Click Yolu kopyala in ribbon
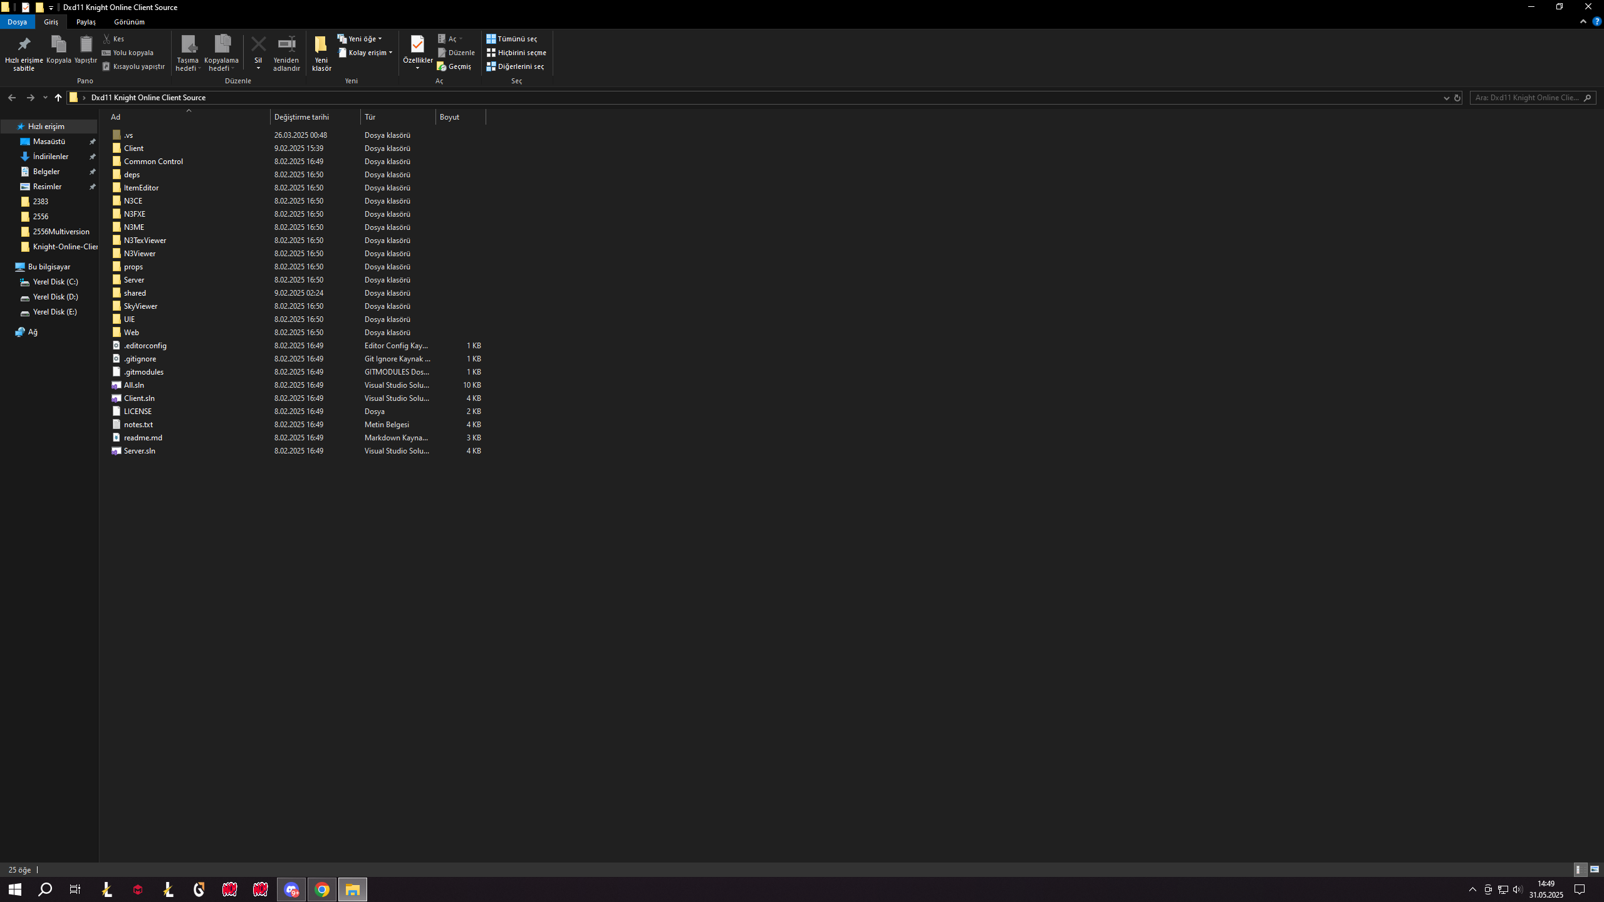Image resolution: width=1604 pixels, height=902 pixels. tap(128, 53)
